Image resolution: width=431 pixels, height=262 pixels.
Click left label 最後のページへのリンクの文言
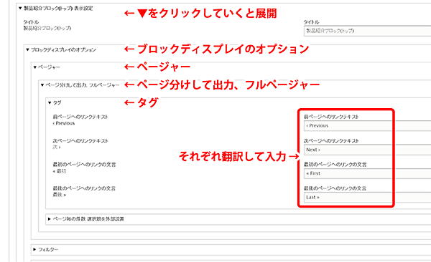[84, 188]
